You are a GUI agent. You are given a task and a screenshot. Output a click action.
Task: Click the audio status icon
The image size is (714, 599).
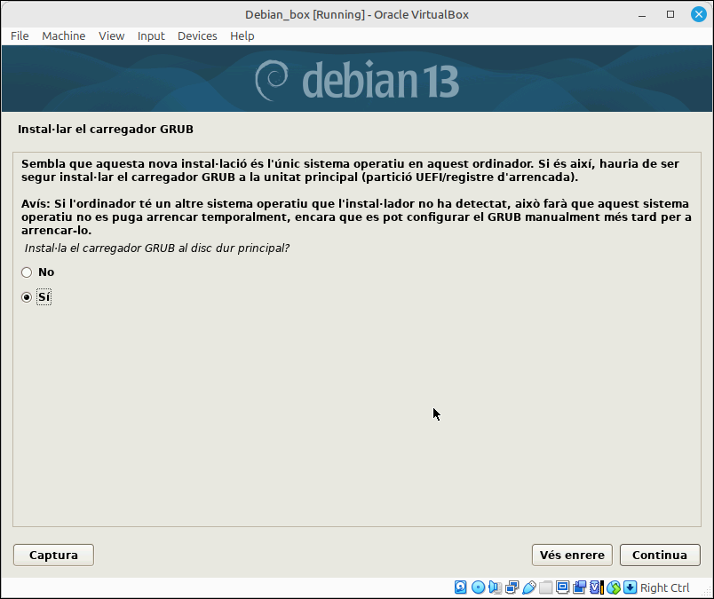495,587
